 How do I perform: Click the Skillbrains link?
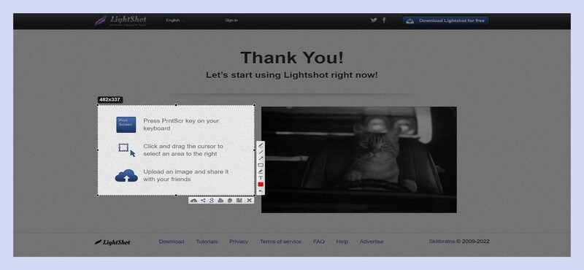pos(442,241)
